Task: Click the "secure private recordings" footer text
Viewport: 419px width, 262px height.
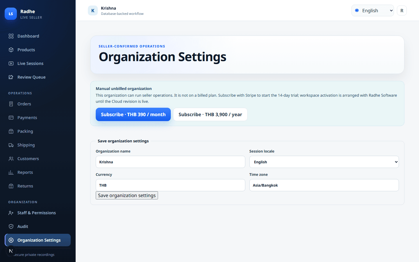Action: pyautogui.click(x=34, y=255)
